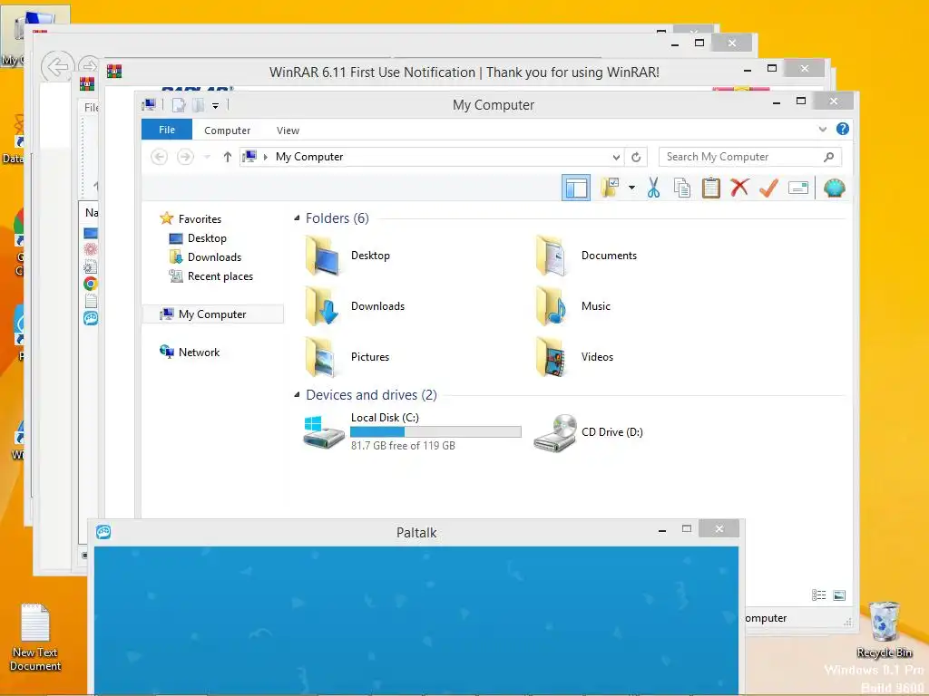Select New Text Document on desktop
Image resolution: width=929 pixels, height=696 pixels.
(x=35, y=638)
